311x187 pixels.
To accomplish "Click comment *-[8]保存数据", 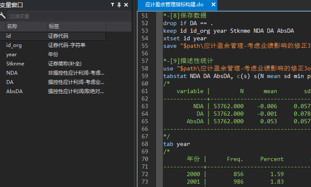I will coord(185,16).
